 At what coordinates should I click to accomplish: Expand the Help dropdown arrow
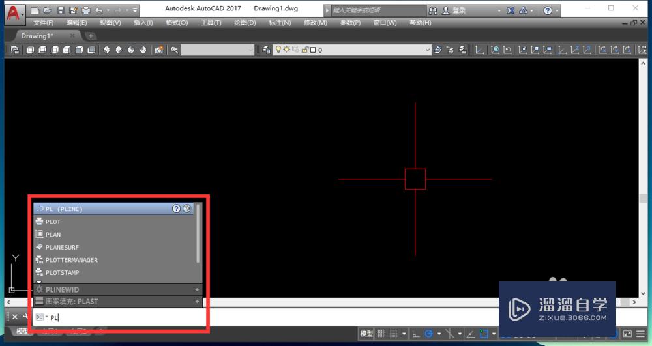[557, 11]
